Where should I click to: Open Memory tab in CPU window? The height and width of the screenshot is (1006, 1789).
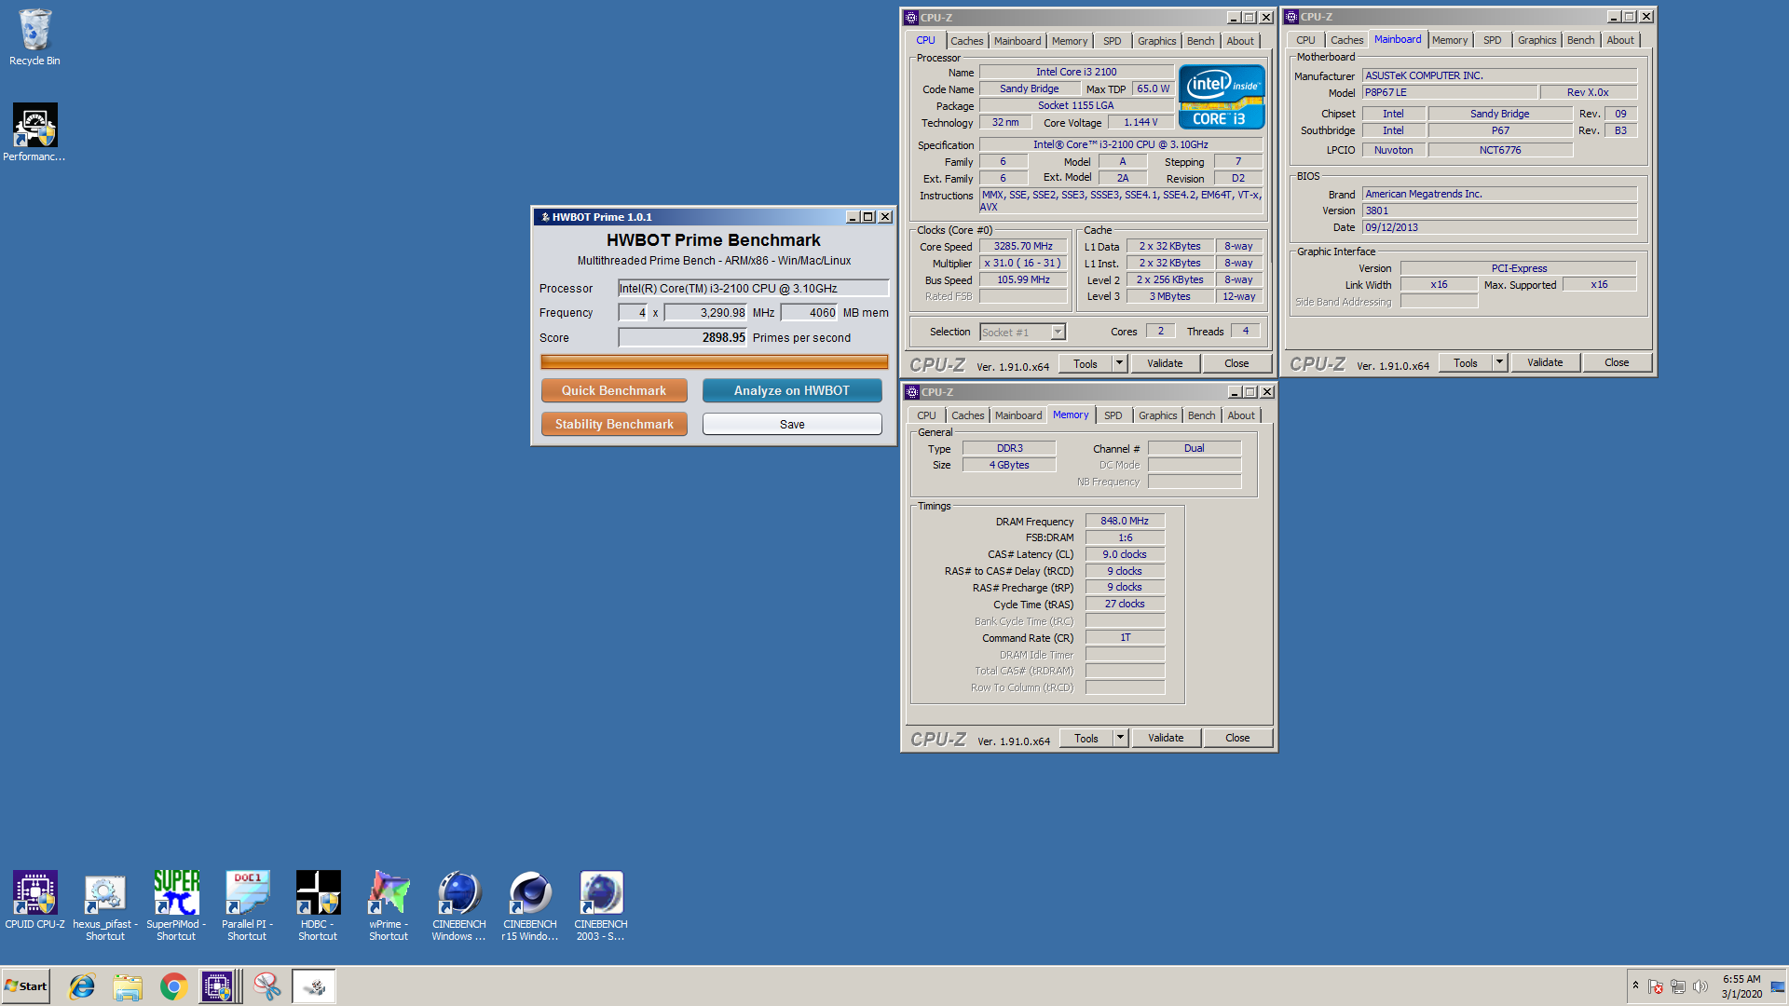pos(1070,41)
